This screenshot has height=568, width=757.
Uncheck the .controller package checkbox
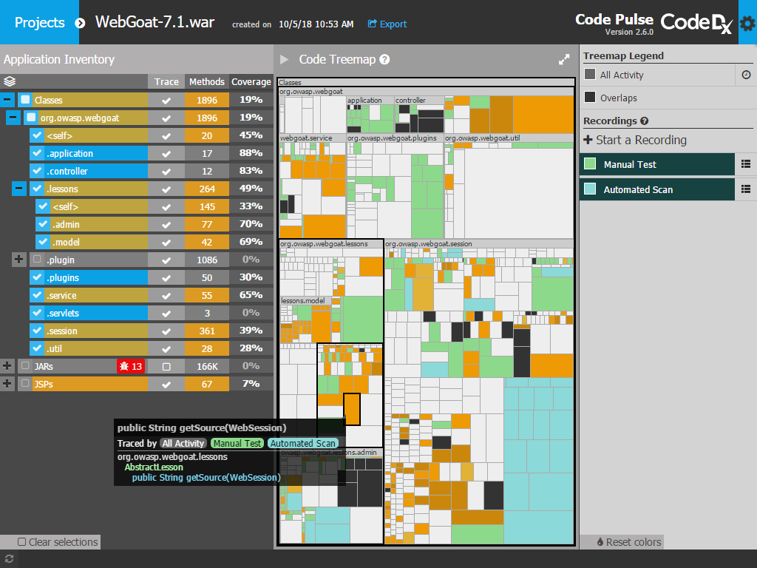point(35,171)
